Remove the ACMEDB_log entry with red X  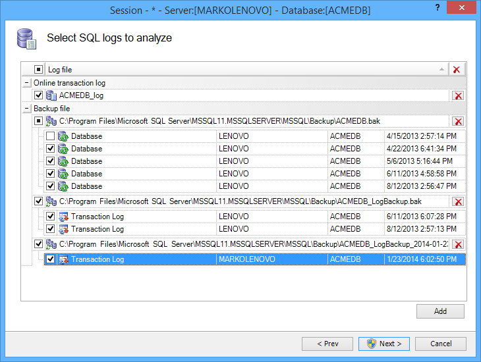click(x=458, y=95)
